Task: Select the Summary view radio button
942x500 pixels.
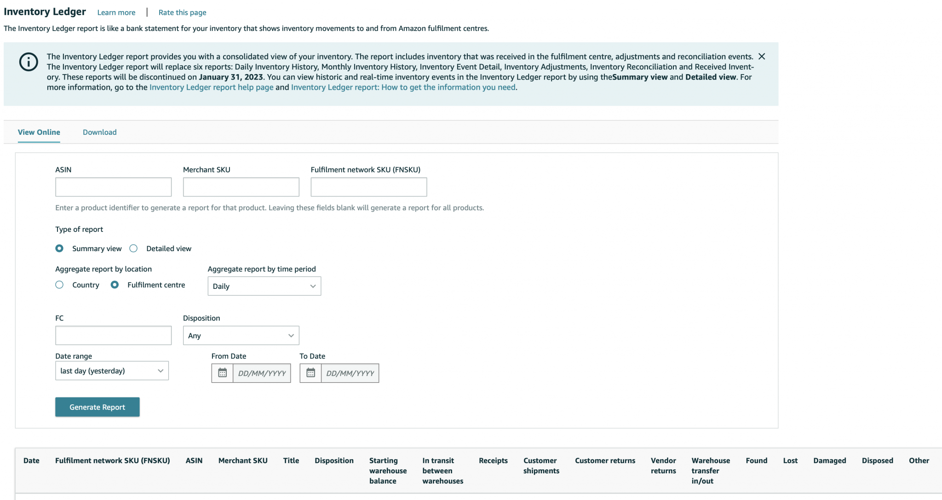Action: tap(59, 248)
